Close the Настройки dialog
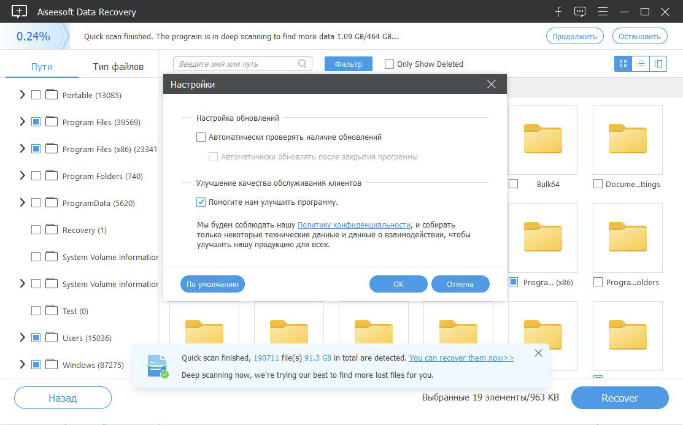 [x=491, y=85]
